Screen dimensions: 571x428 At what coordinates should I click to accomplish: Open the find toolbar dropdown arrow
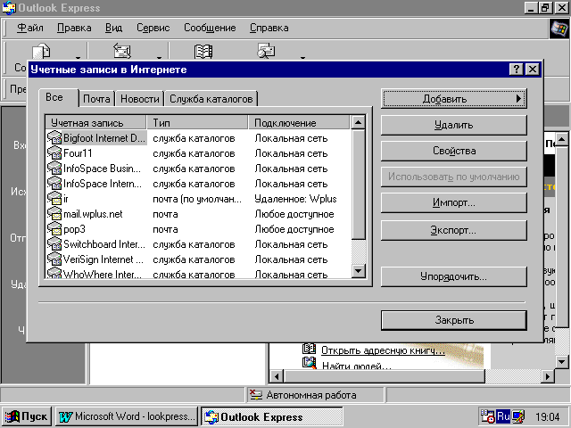pyautogui.click(x=302, y=57)
